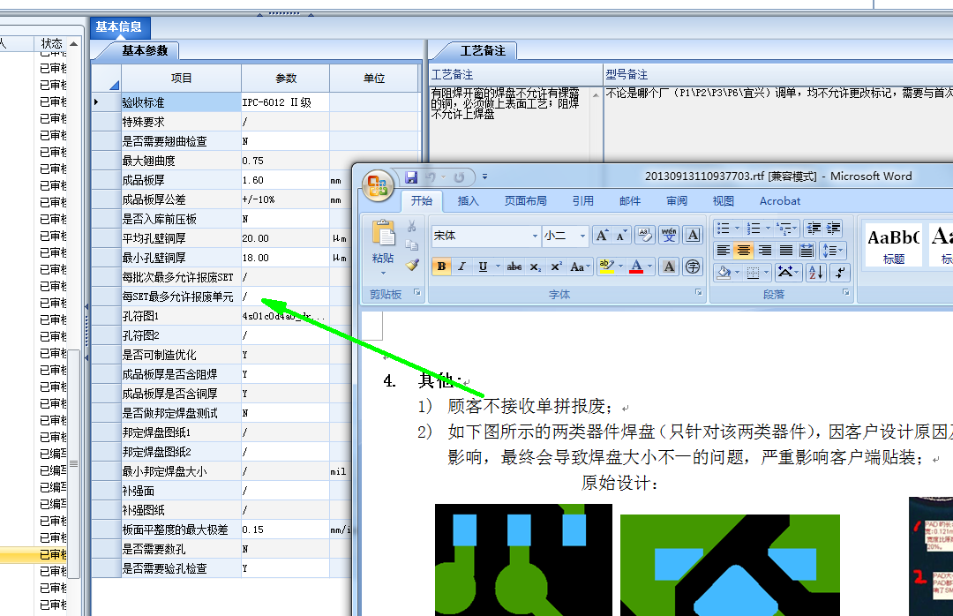This screenshot has height=616, width=953.
Task: Toggle Bold formatting
Action: tap(442, 267)
